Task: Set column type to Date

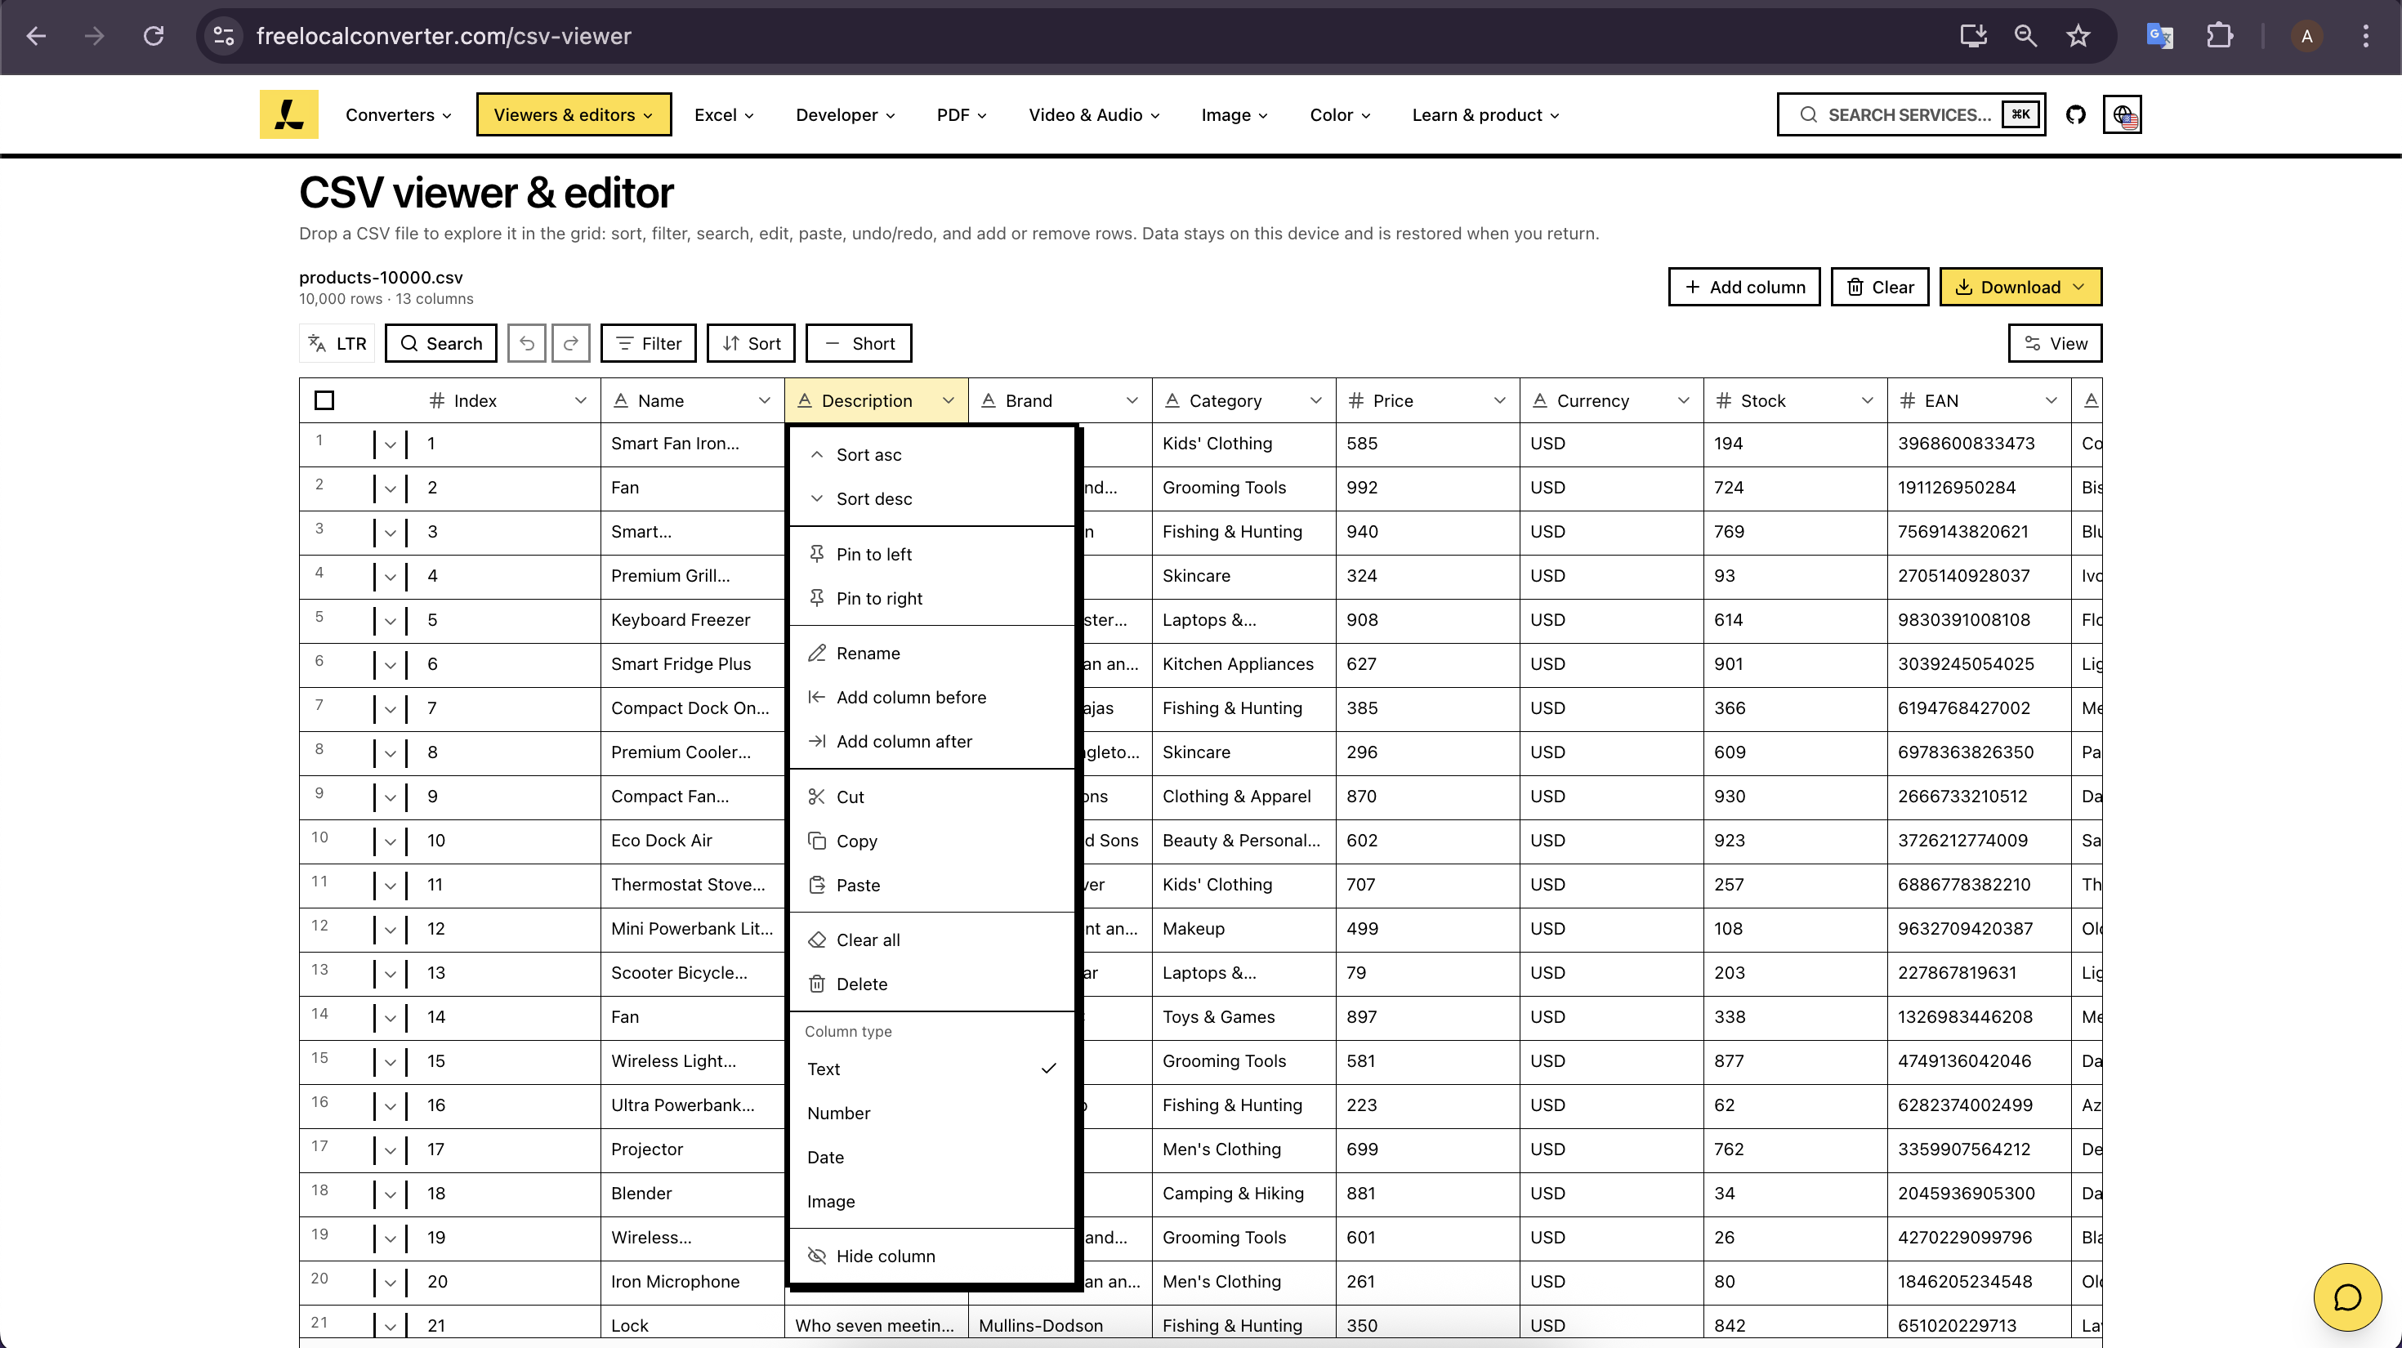Action: (x=824, y=1157)
